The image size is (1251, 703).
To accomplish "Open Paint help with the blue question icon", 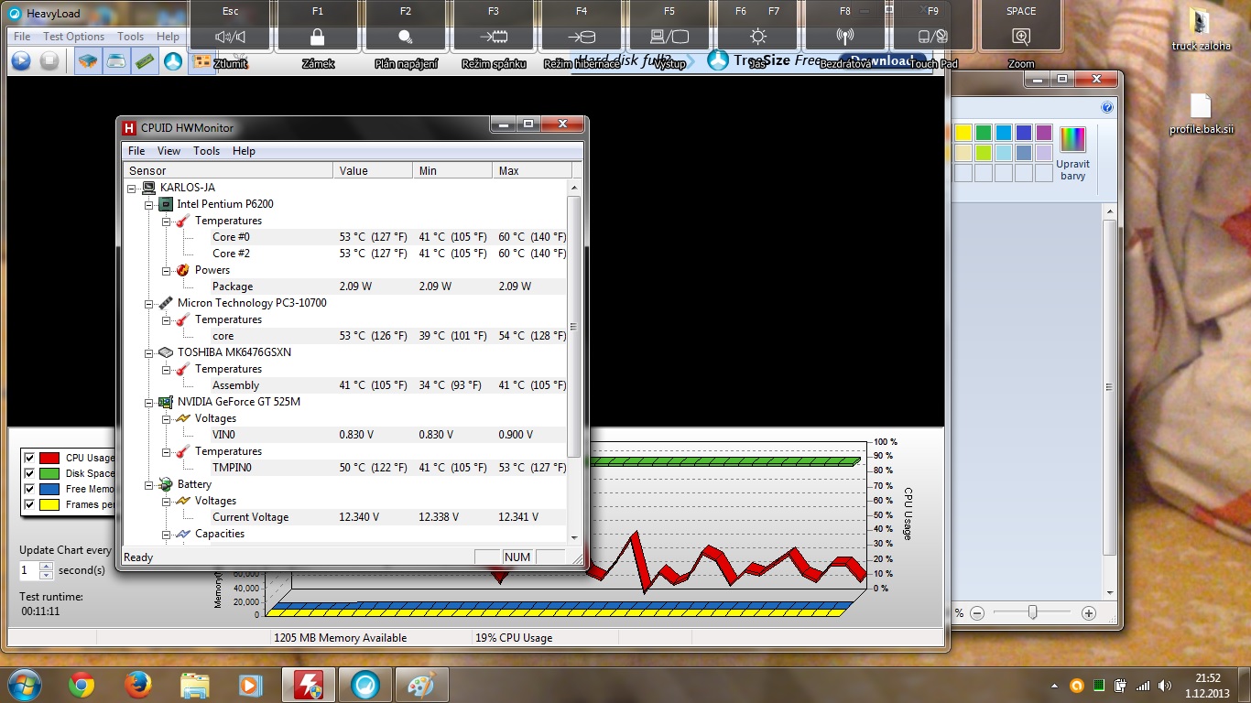I will click(x=1107, y=107).
